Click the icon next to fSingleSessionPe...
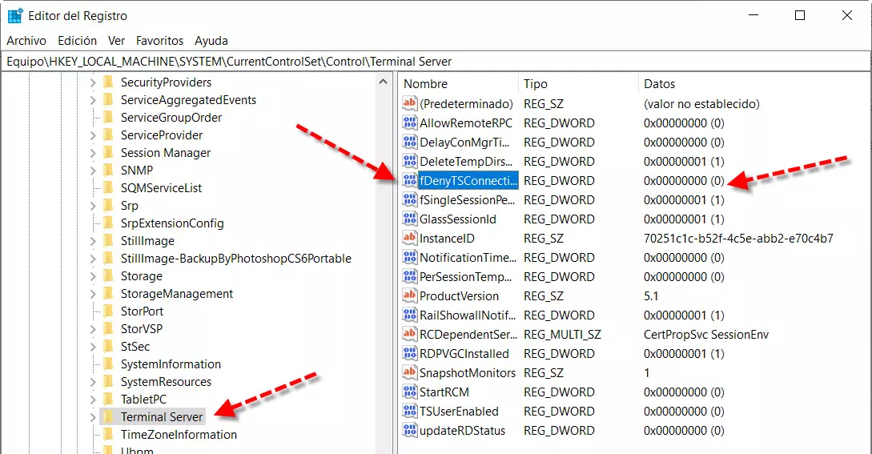The image size is (872, 454). click(410, 199)
